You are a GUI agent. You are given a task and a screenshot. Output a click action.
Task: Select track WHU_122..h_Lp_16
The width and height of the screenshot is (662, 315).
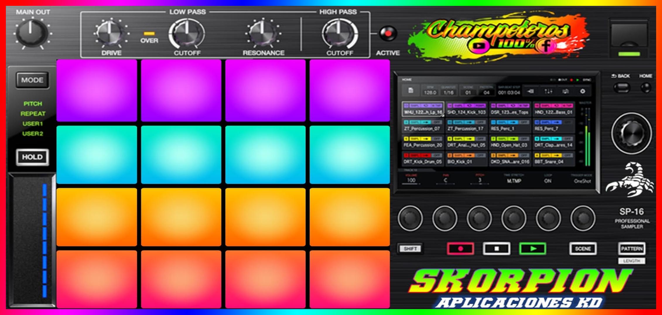click(423, 109)
